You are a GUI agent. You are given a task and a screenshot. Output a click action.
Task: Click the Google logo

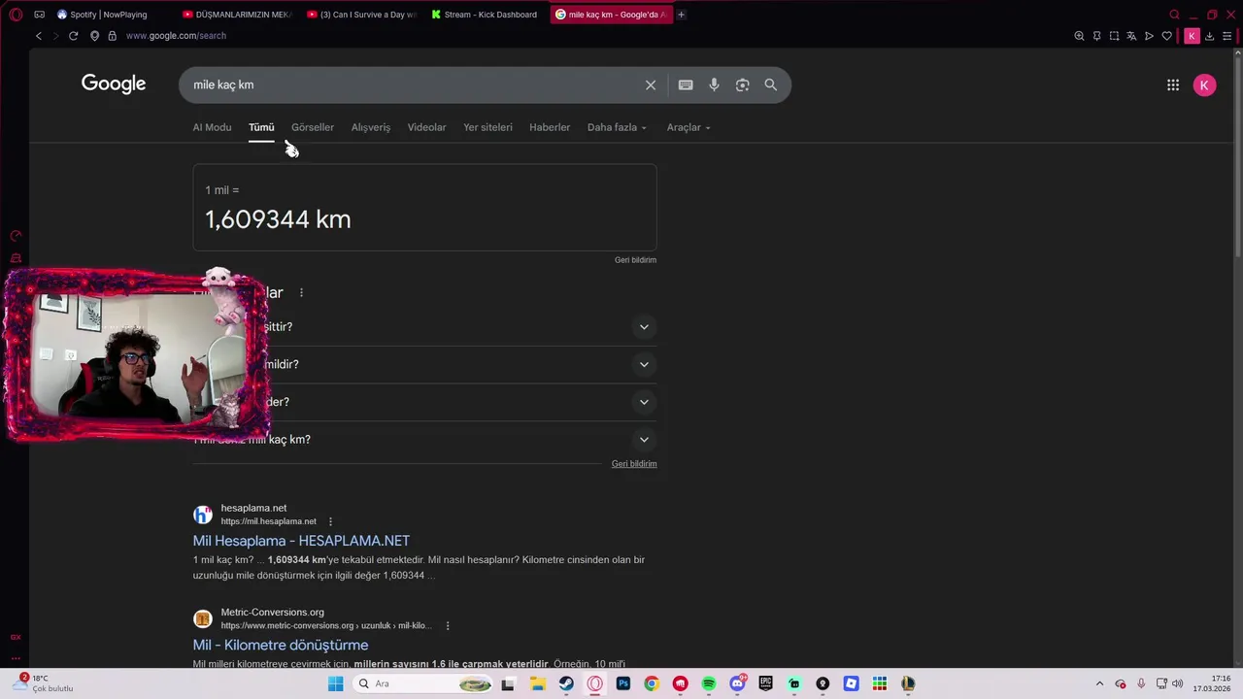[x=114, y=84]
